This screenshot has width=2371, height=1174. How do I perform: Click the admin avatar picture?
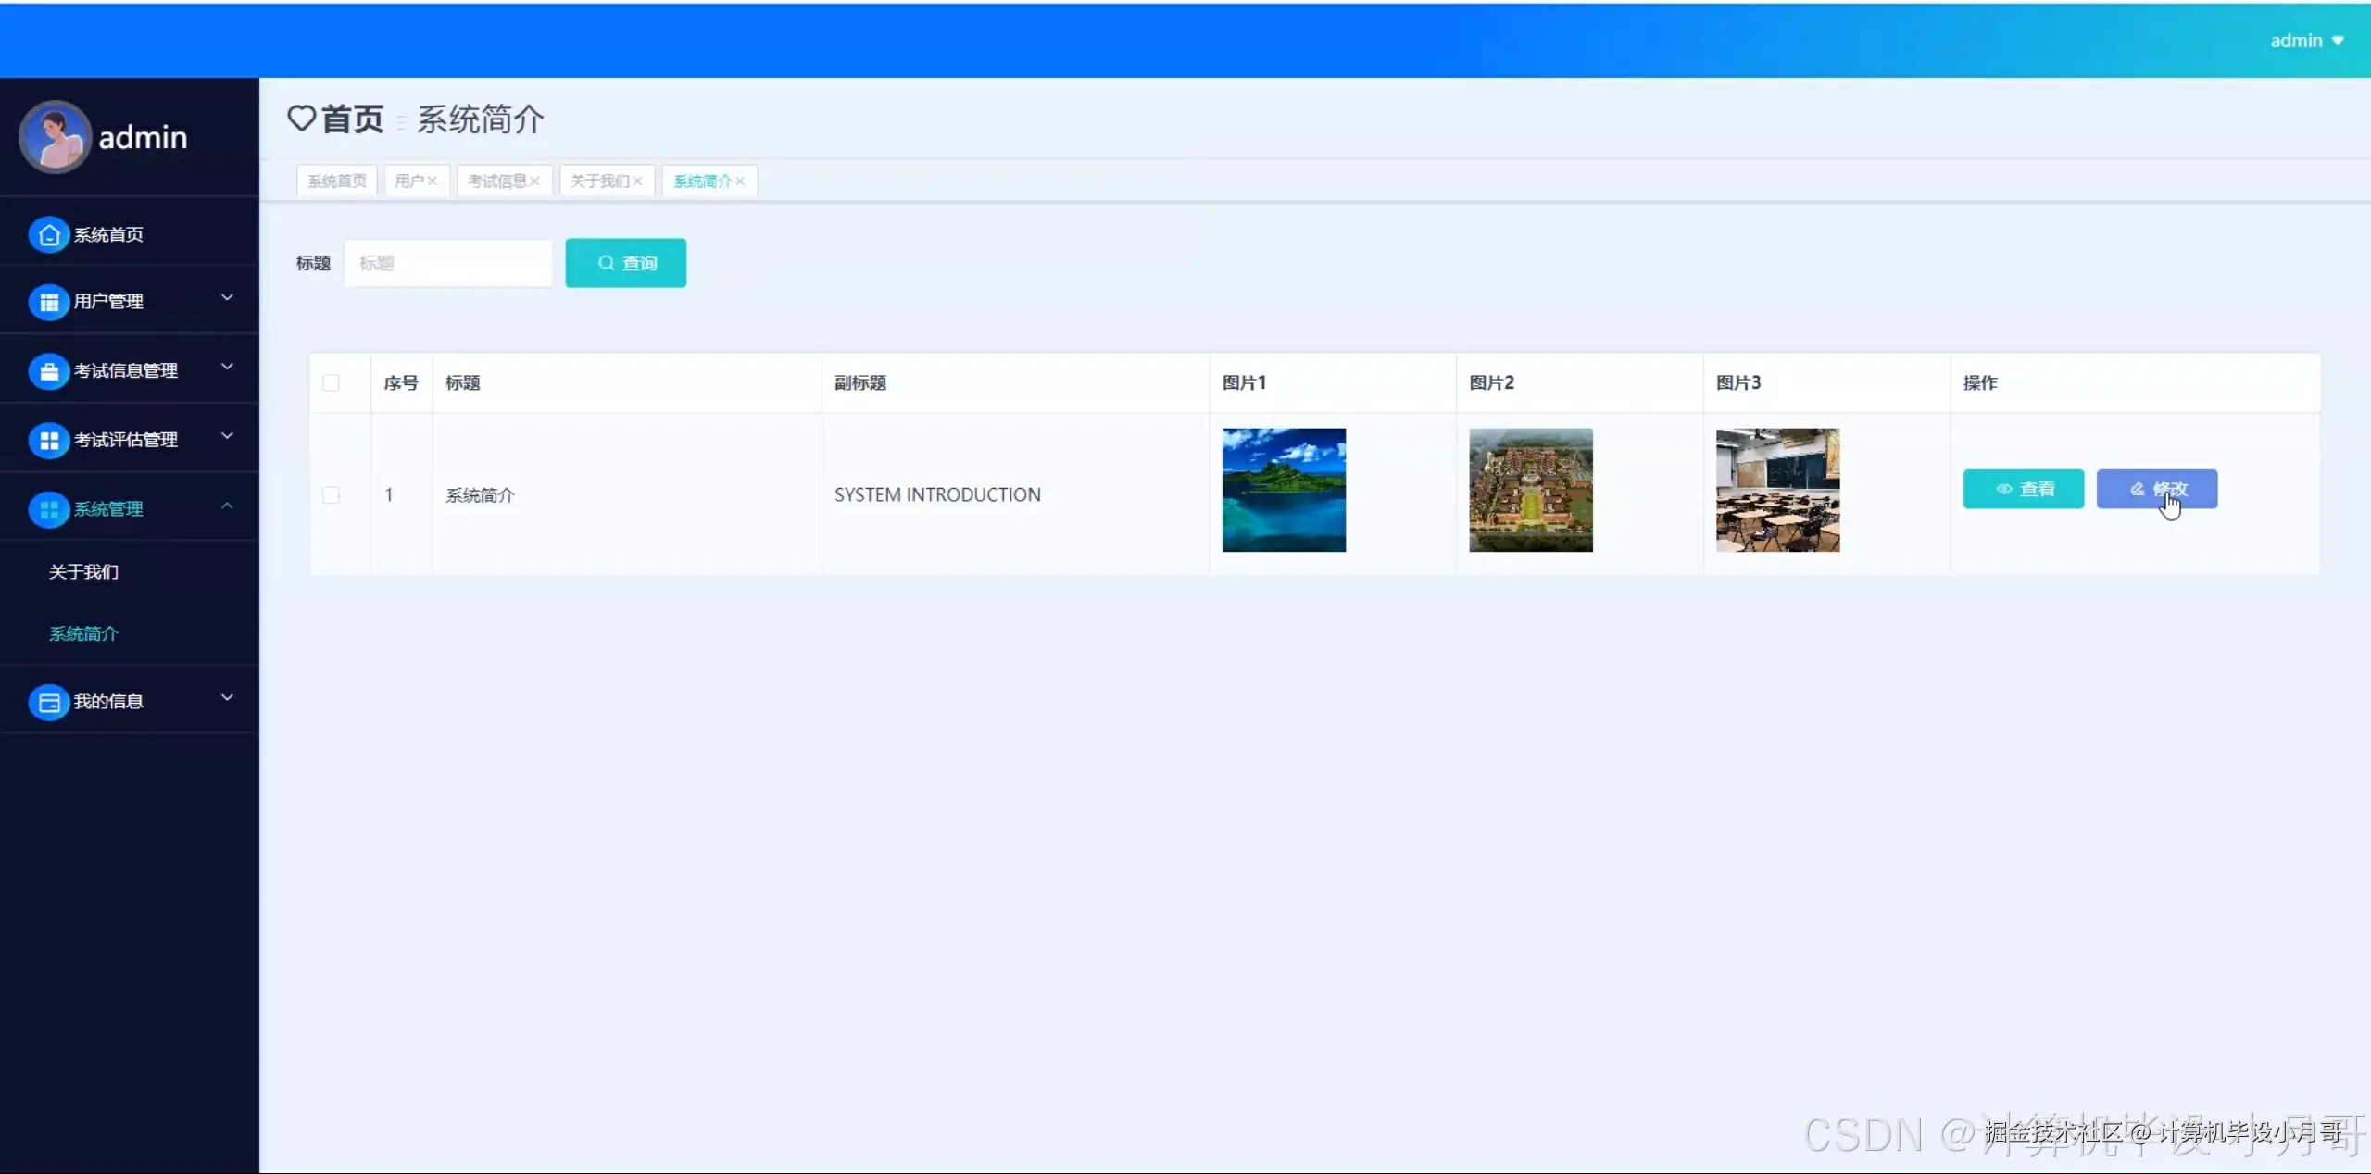(x=55, y=137)
